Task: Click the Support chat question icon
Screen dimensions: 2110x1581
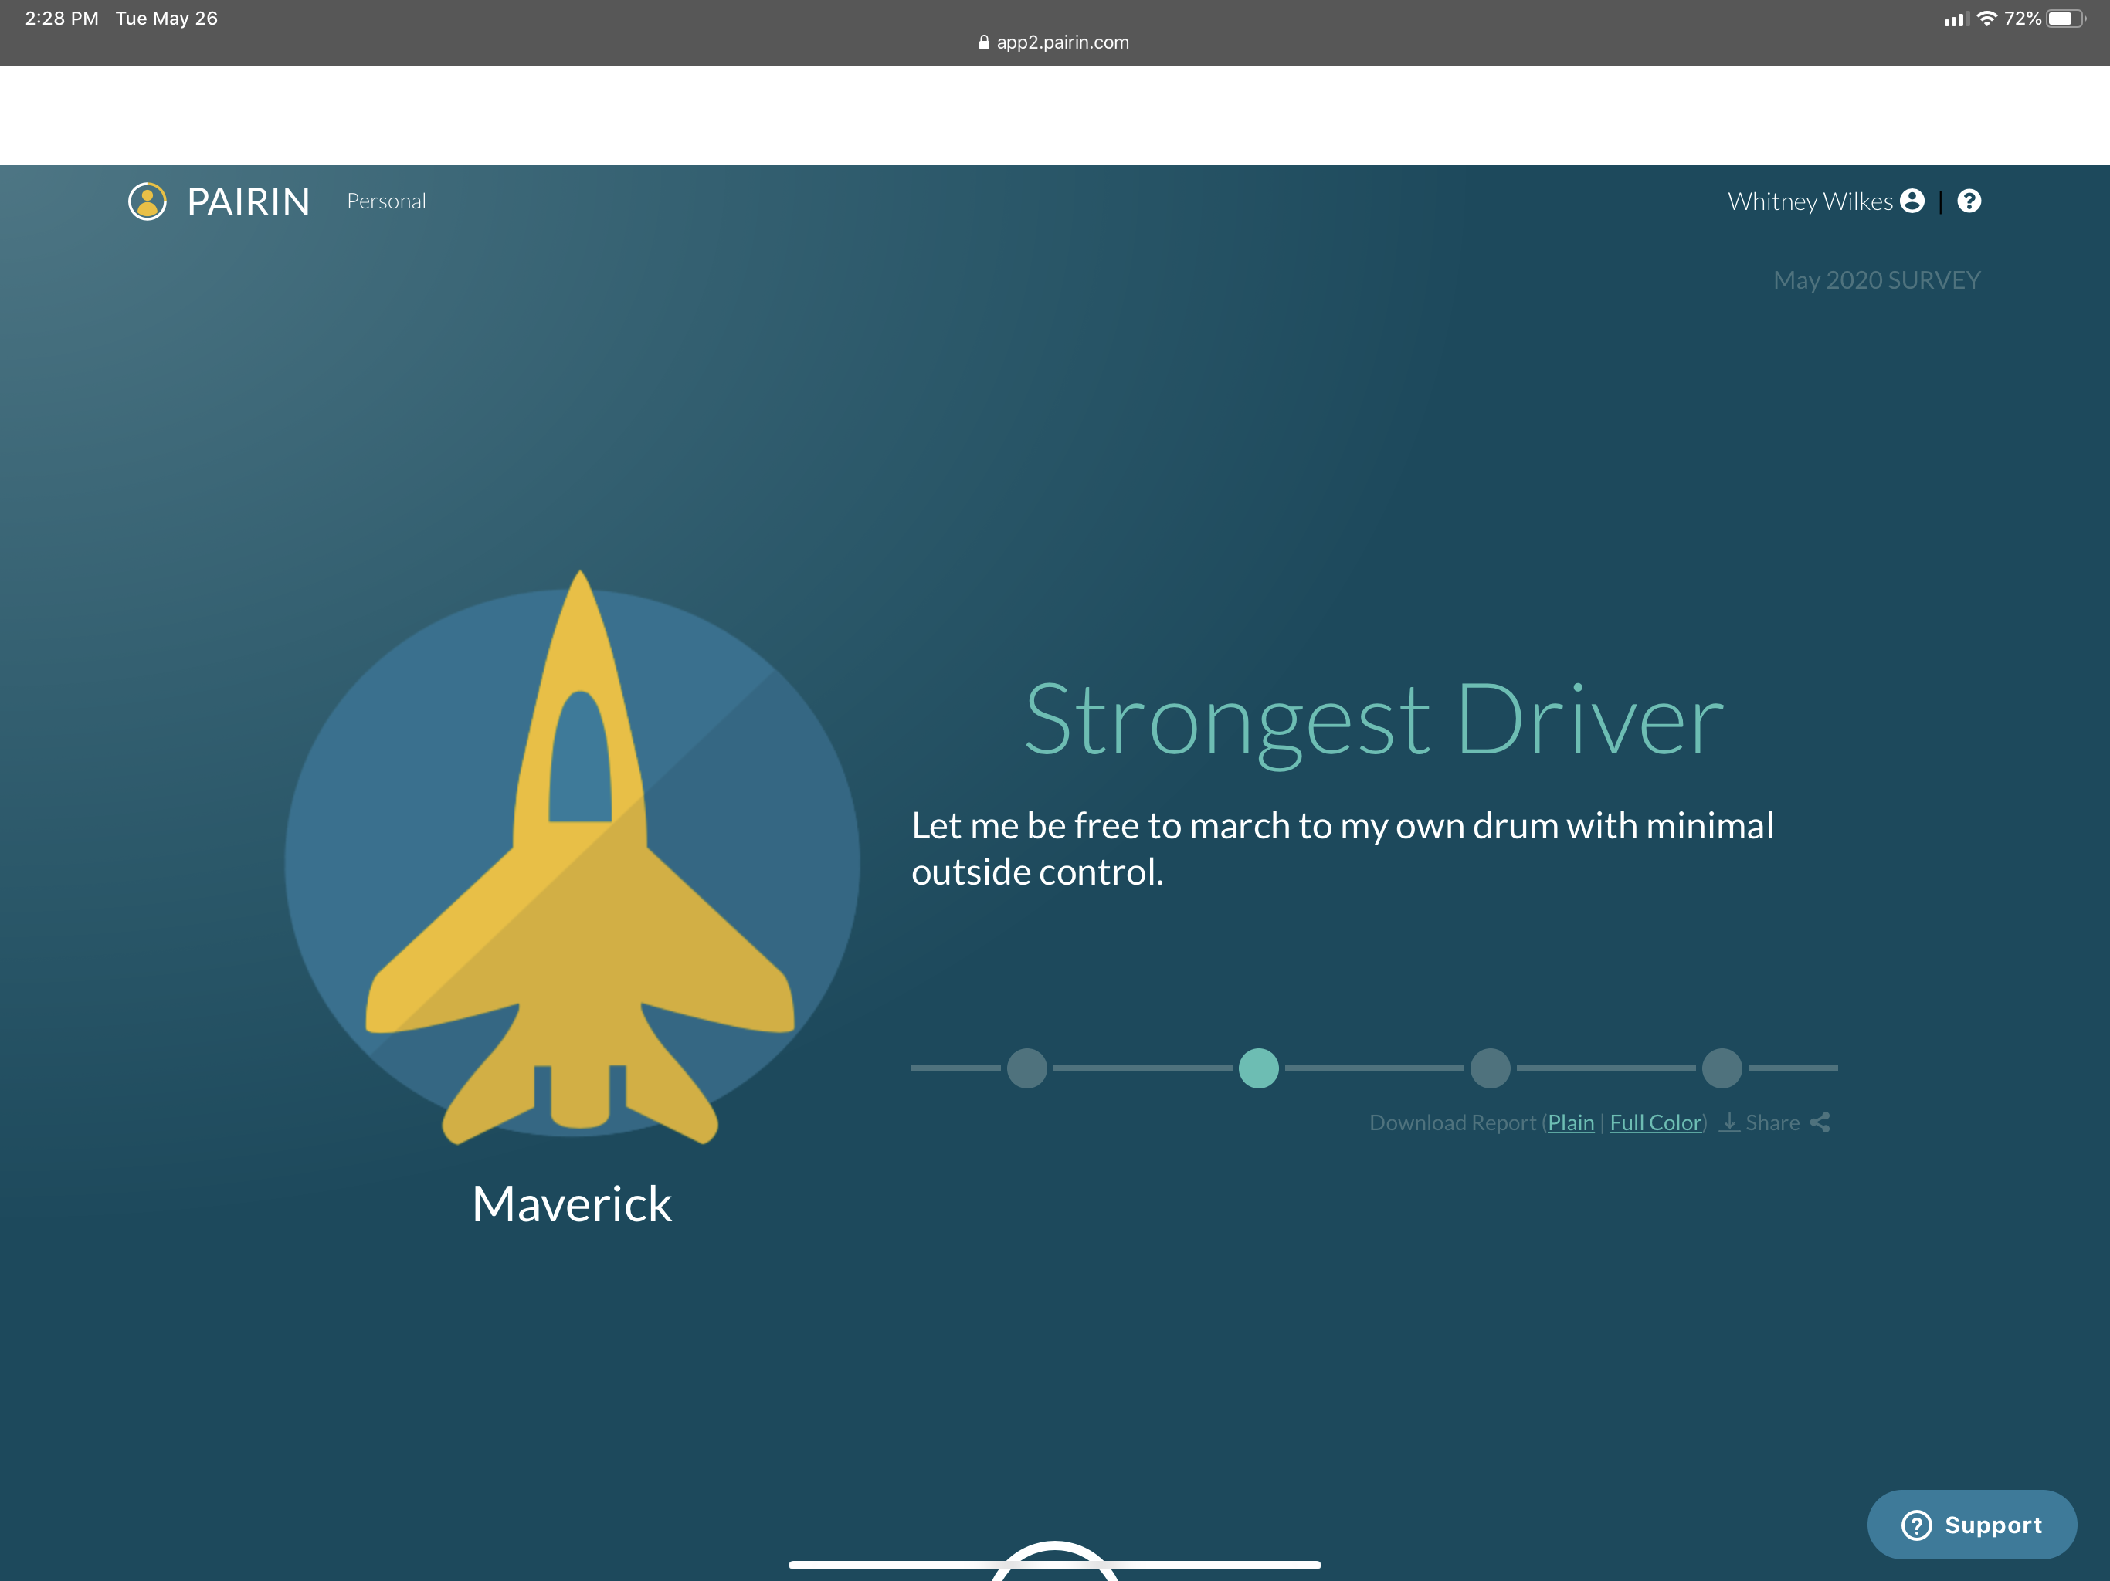Action: click(1916, 1525)
